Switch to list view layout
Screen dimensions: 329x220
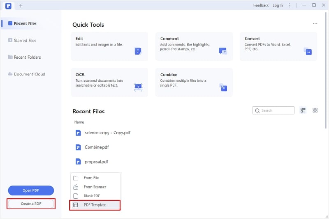coord(303,110)
